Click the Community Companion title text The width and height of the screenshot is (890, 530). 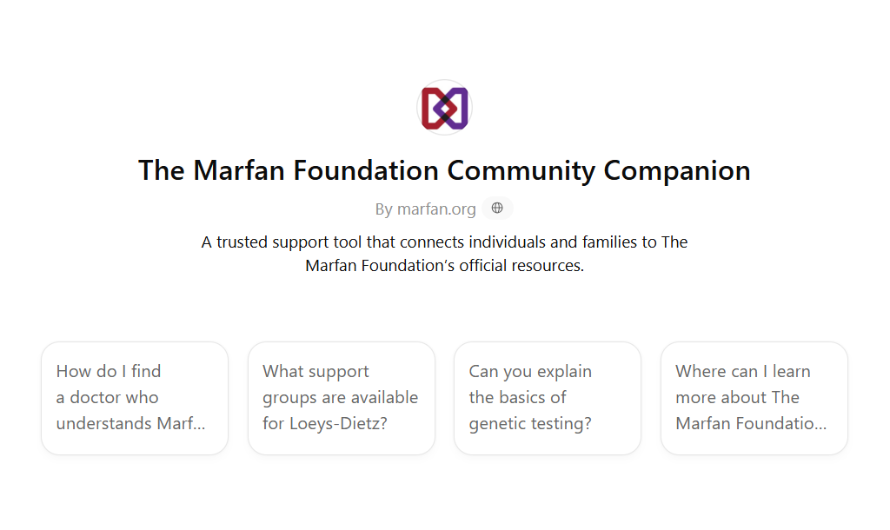444,170
